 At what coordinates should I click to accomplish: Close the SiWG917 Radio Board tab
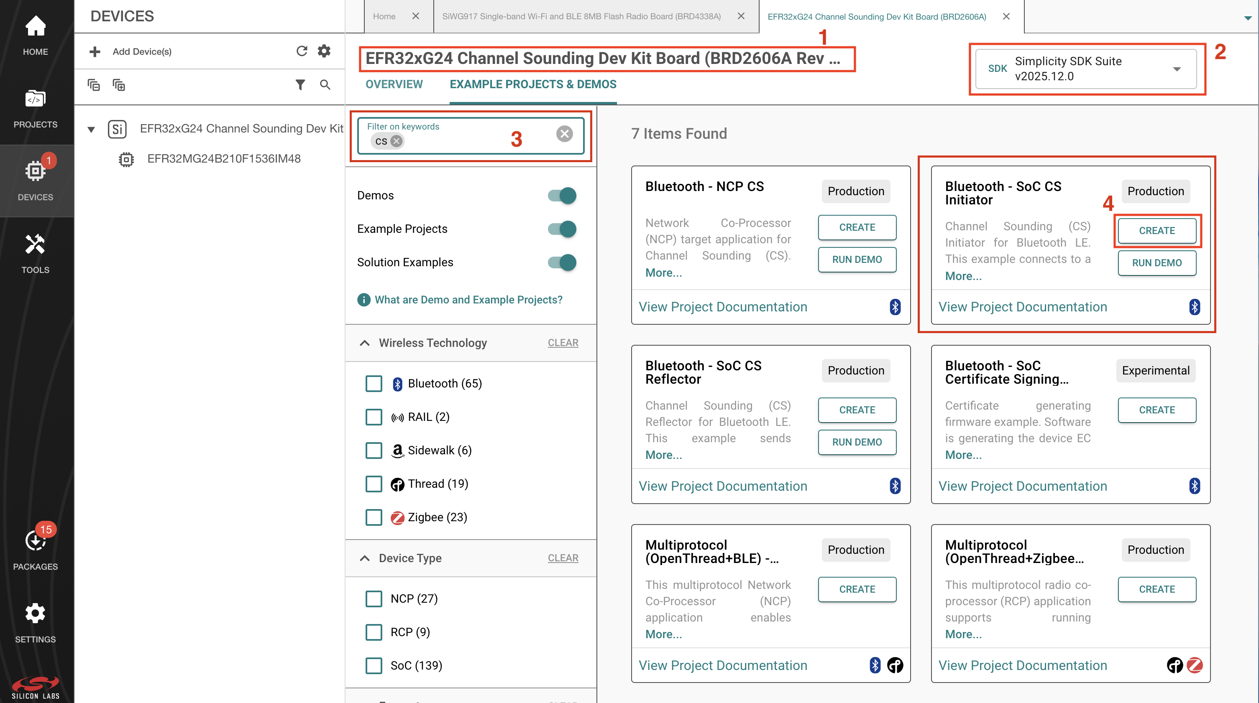(741, 16)
